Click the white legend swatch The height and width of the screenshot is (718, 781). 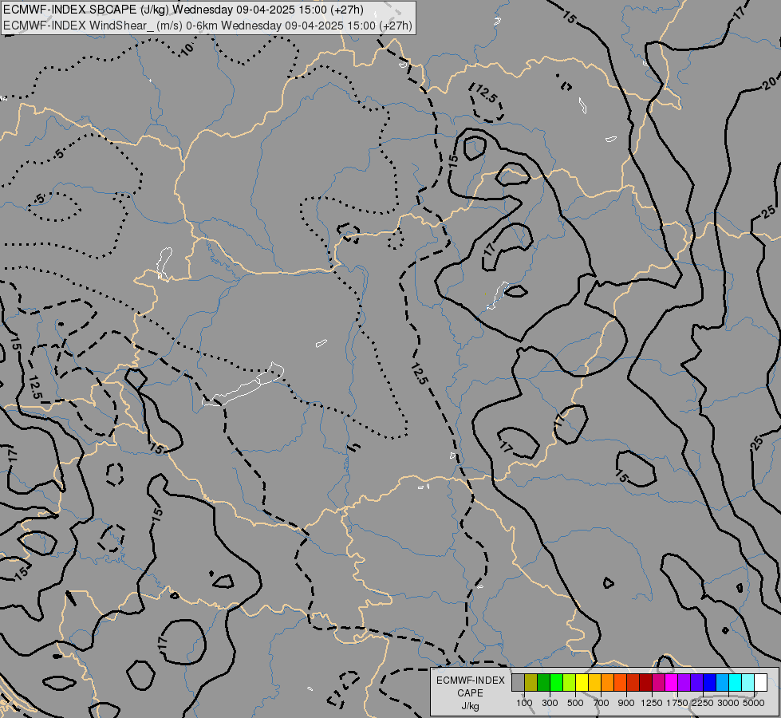[760, 683]
